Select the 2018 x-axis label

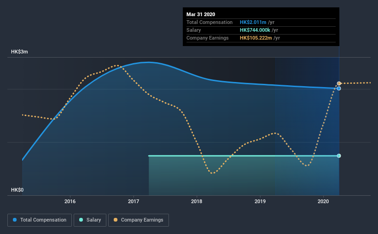coord(197,201)
